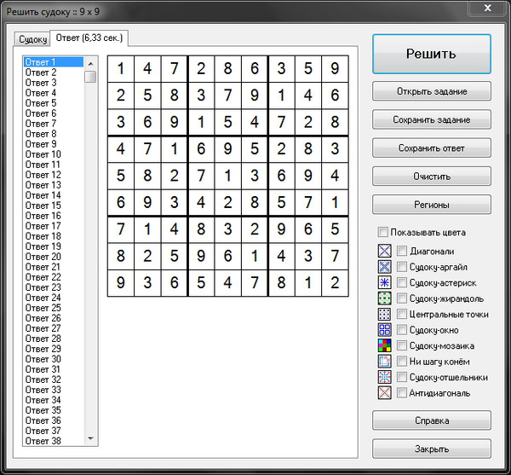511x475 pixels.
Task: Select Ответ 23 in the list
Action: coord(54,287)
